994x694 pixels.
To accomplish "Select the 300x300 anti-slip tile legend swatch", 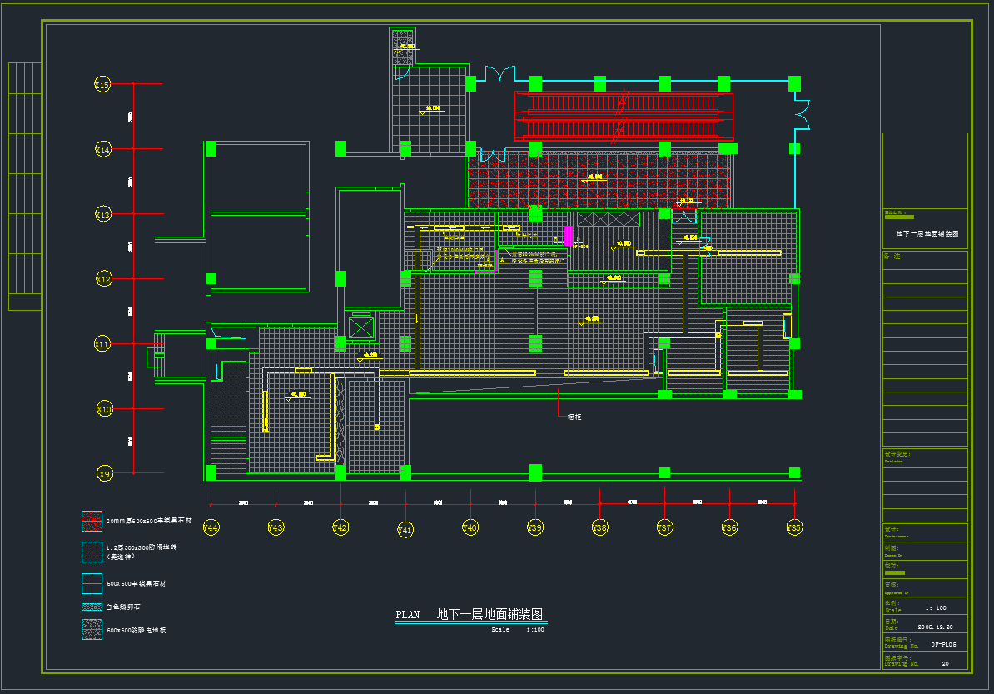I will pyautogui.click(x=92, y=552).
